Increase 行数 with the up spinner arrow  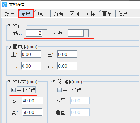(44, 31)
